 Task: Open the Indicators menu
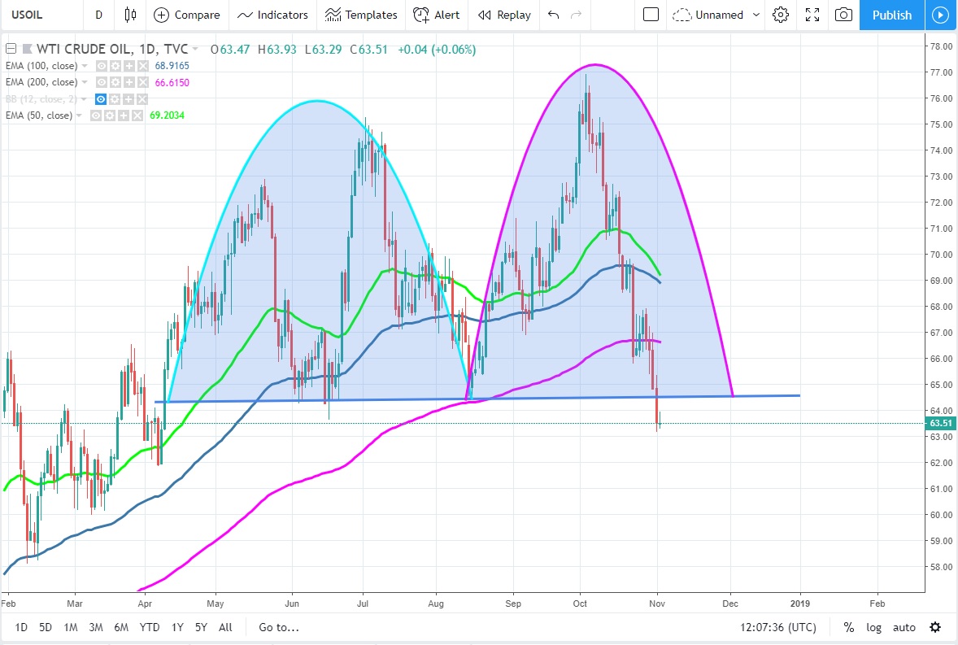point(272,15)
